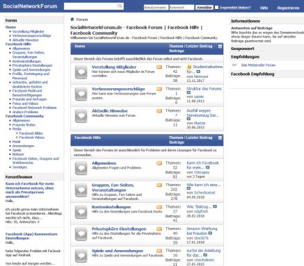Image resolution: width=304 pixels, height=266 pixels.
Task: Open Notizen sidebar link
Action: coord(18,154)
